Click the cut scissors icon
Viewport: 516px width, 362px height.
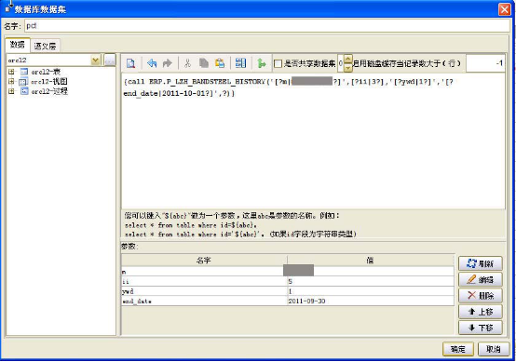[x=187, y=63]
